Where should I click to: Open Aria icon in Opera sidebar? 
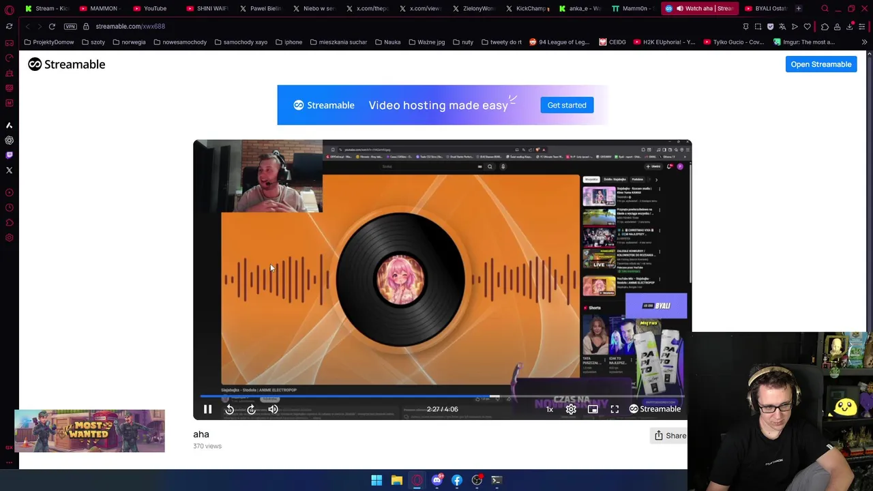pos(9,125)
